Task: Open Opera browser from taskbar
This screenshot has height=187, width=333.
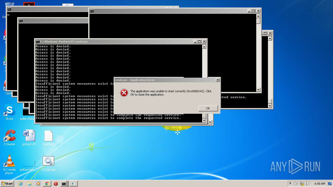Action: (56, 184)
